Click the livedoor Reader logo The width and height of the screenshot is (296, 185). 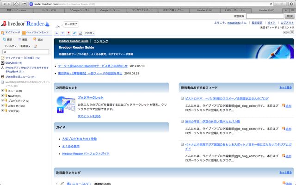(25, 24)
